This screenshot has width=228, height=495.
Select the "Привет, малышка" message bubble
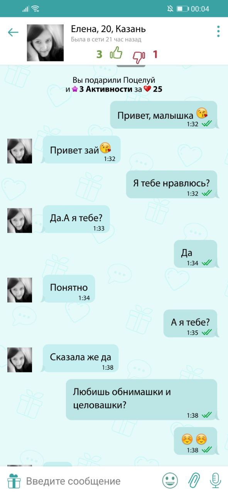coord(164,115)
